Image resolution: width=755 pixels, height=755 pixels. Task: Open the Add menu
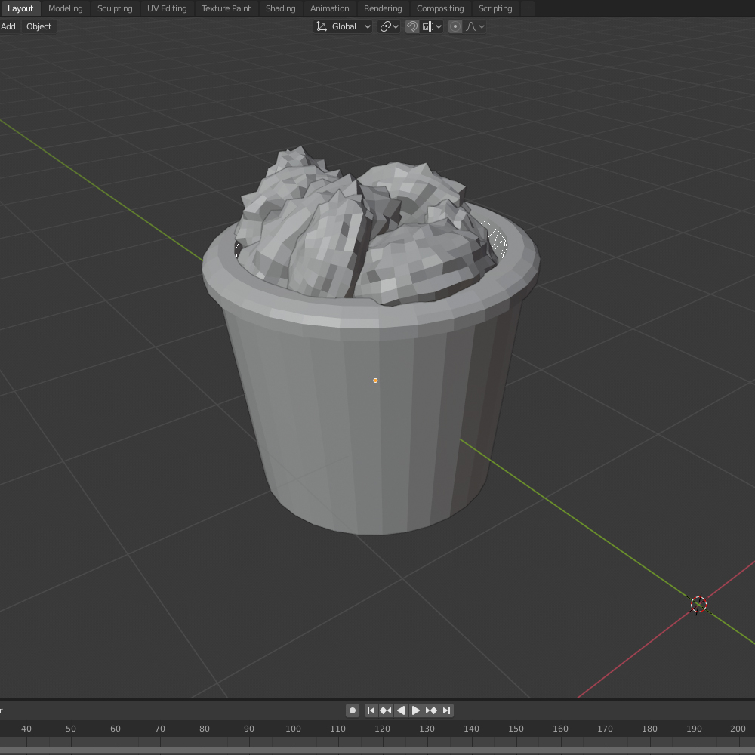point(8,26)
